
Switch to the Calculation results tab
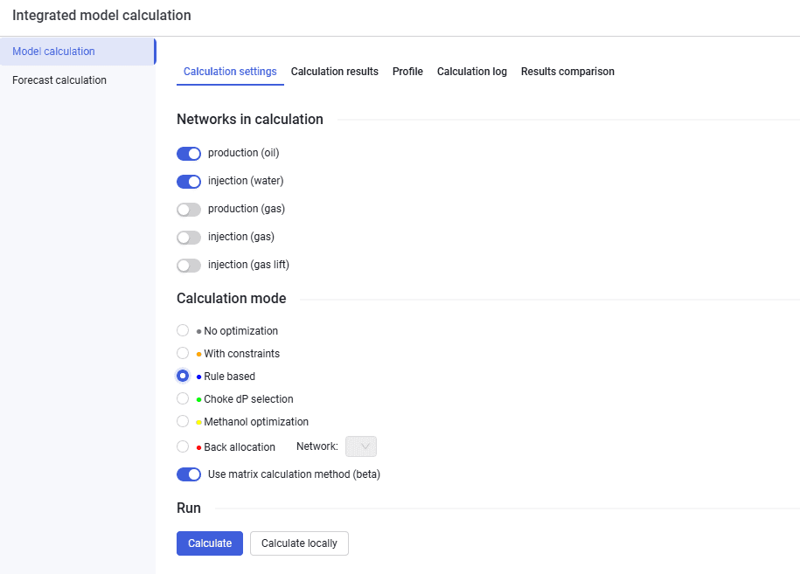pyautogui.click(x=335, y=72)
